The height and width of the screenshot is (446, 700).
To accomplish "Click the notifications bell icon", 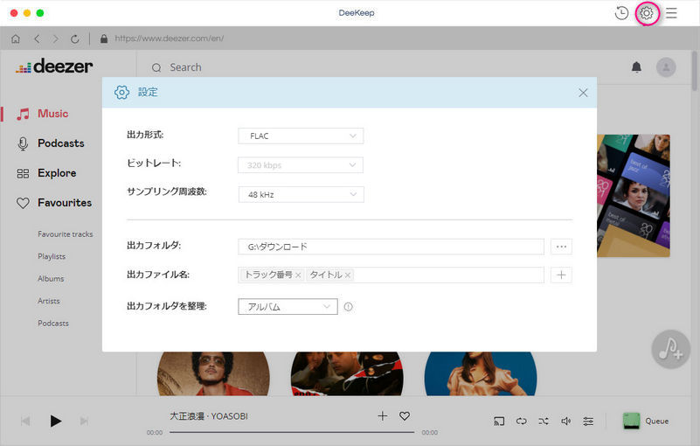I will [x=636, y=67].
